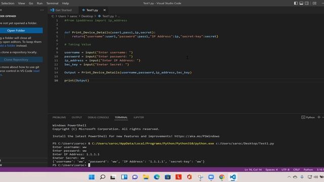
Task: Open the Run menu
Action: [x=39, y=4]
